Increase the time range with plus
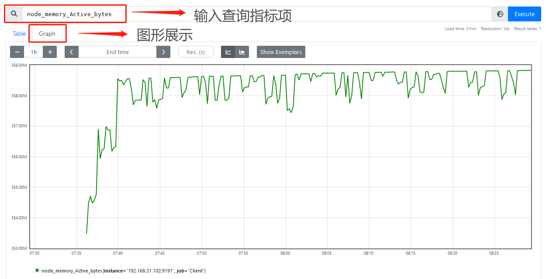The height and width of the screenshot is (279, 546). [x=50, y=52]
